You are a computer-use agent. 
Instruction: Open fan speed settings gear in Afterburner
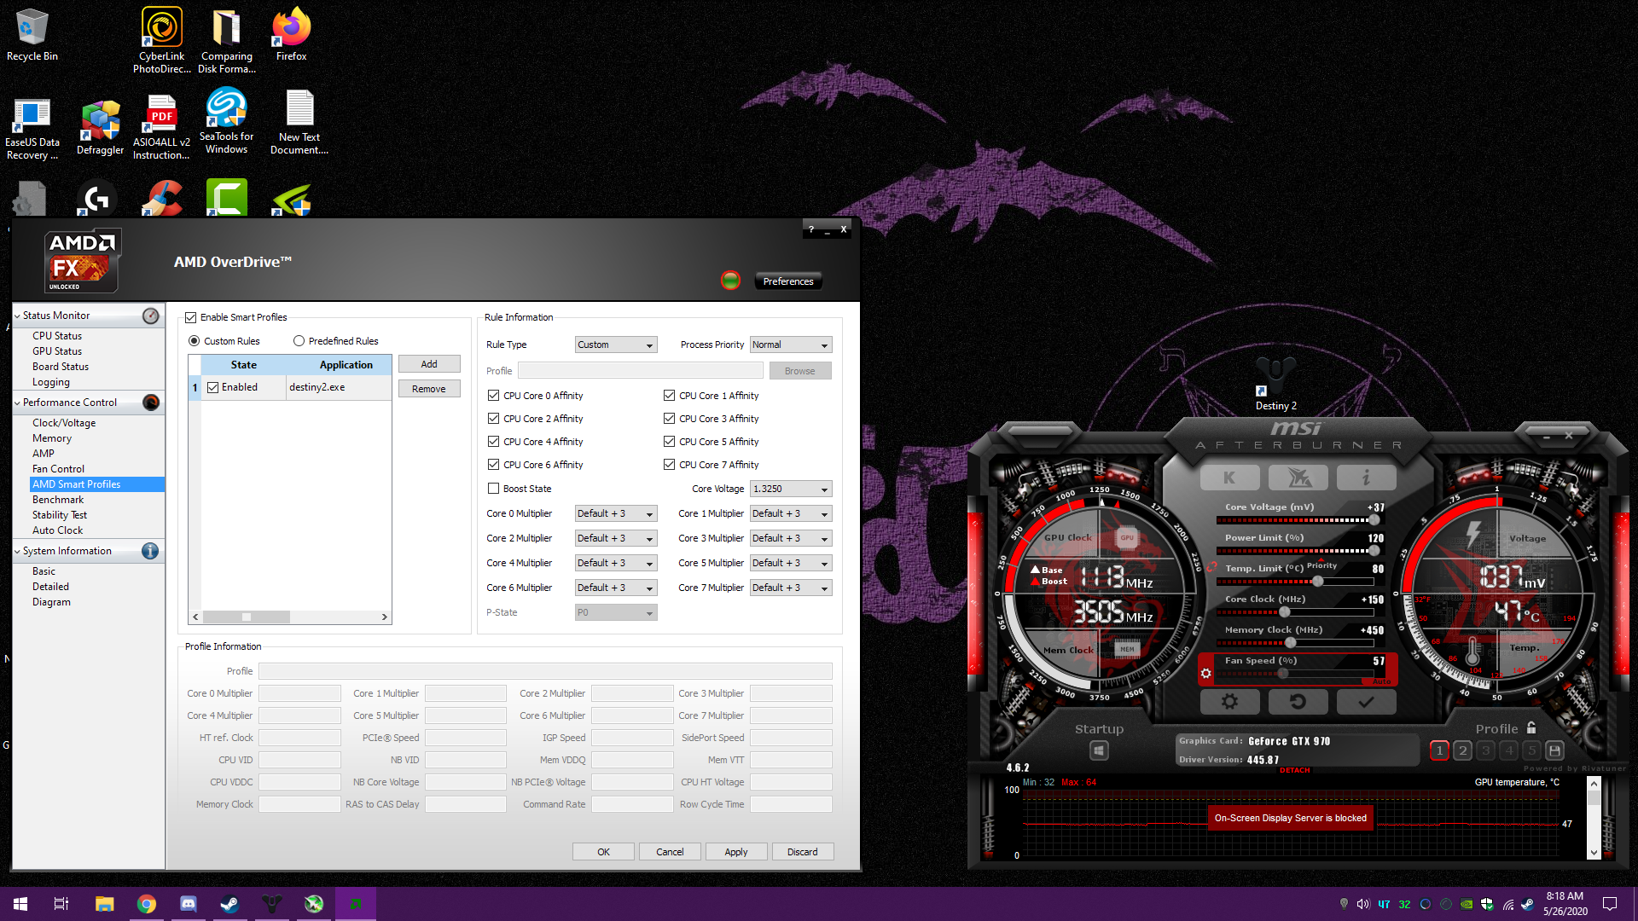click(1205, 674)
